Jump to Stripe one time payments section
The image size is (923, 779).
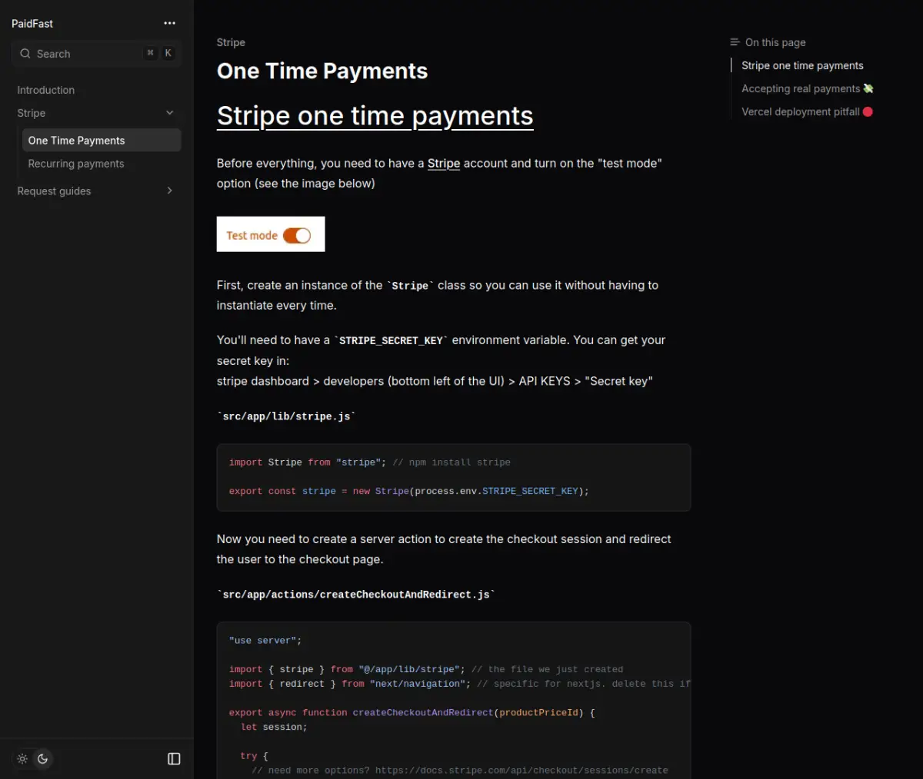[802, 65]
